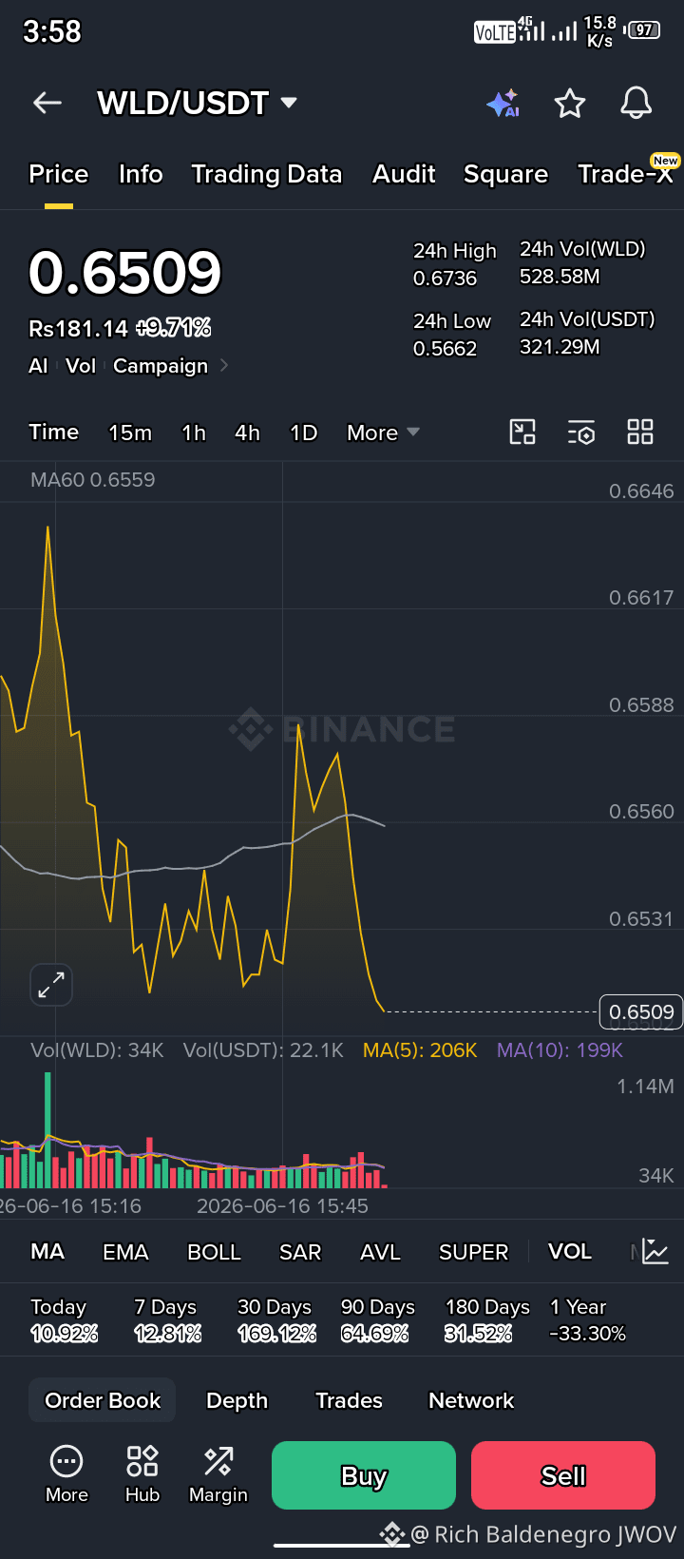Expand chart to fullscreen
684x1559 pixels.
pos(51,985)
